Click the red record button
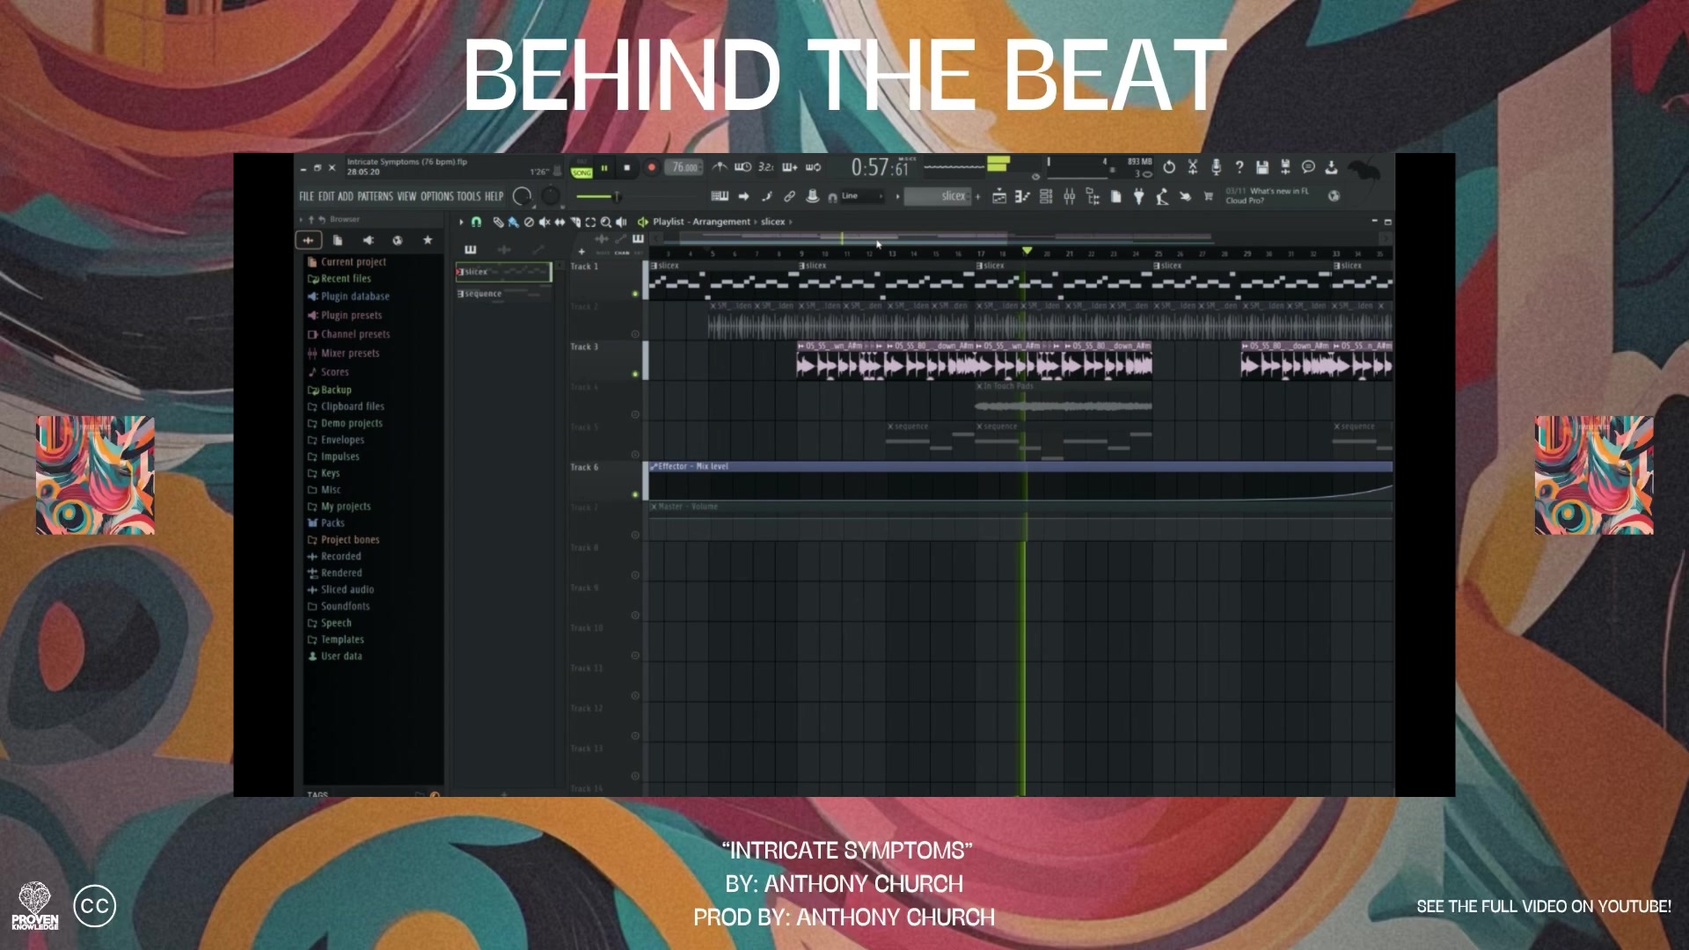 (651, 168)
